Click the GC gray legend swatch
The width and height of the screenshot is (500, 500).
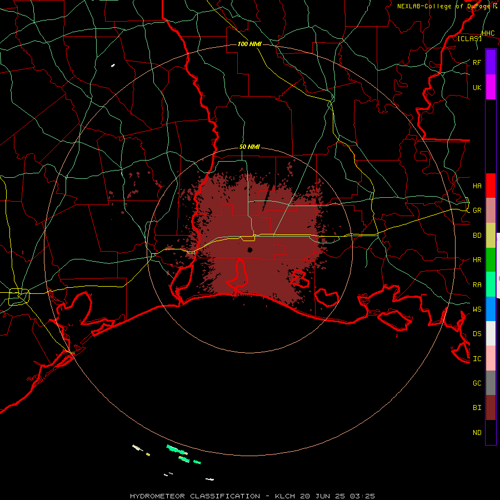pos(491,383)
